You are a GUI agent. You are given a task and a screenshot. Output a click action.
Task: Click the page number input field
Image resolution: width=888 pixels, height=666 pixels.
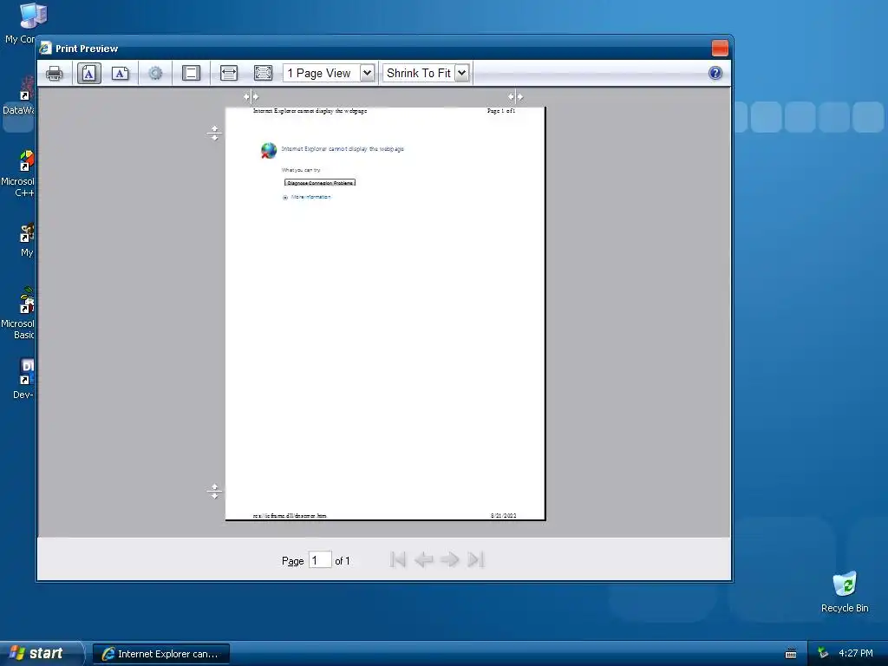[x=320, y=560]
